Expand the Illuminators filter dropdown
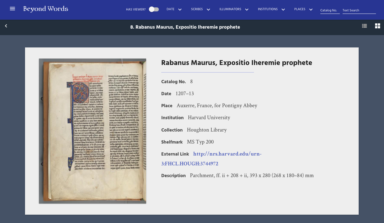Image resolution: width=384 pixels, height=223 pixels. 234,9
